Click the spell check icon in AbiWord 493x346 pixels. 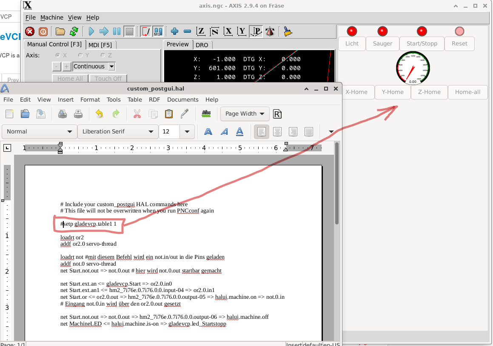tap(206, 113)
